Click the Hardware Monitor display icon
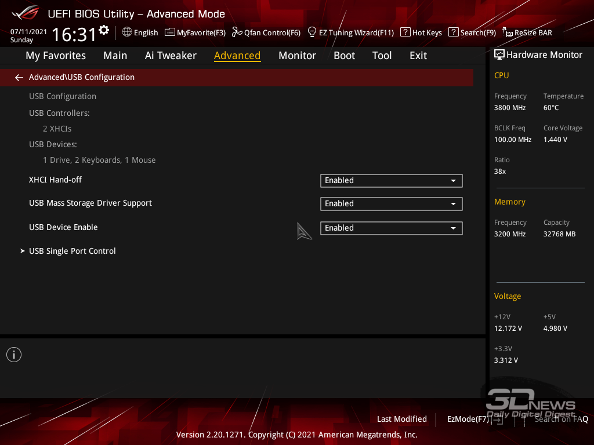 coord(499,55)
